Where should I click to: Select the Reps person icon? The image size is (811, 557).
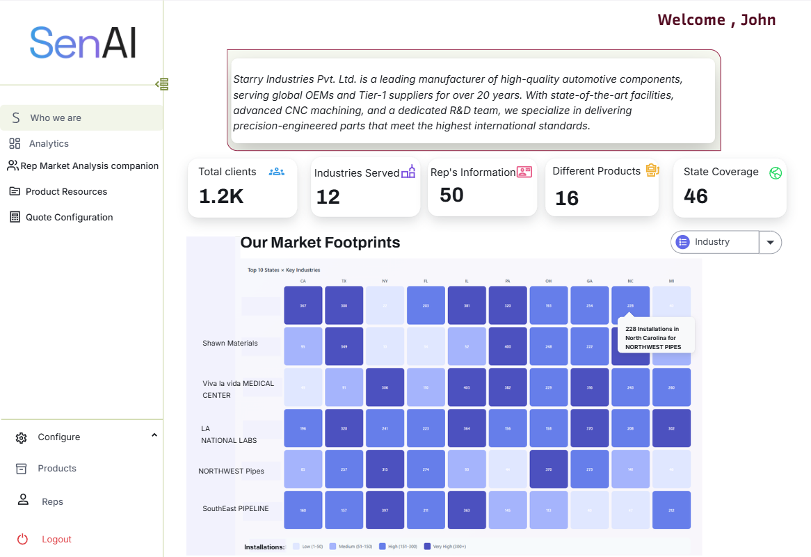coord(22,501)
